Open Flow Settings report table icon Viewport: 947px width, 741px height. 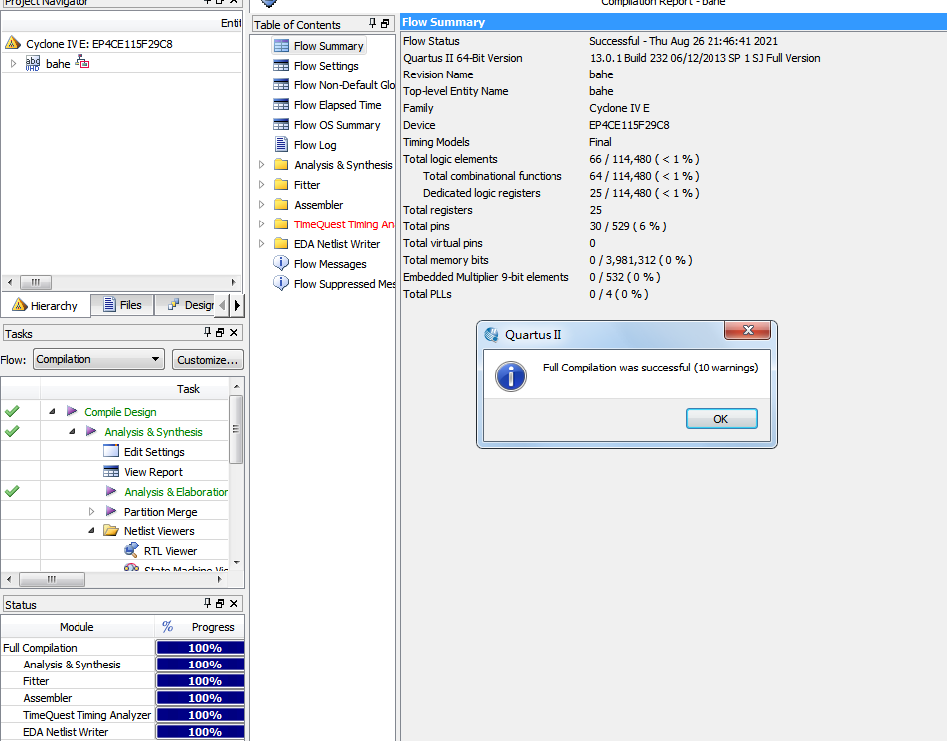[281, 66]
